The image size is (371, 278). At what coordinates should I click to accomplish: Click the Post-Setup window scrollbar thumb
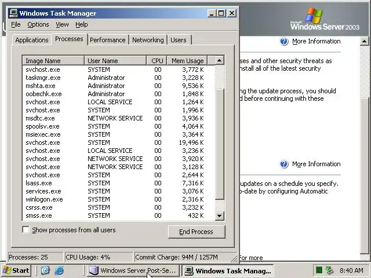click(365, 175)
